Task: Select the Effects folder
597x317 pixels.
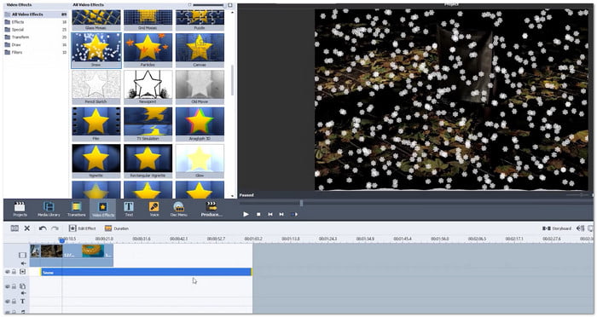Action: click(36, 22)
